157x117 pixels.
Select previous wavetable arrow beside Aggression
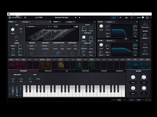tap(49, 26)
